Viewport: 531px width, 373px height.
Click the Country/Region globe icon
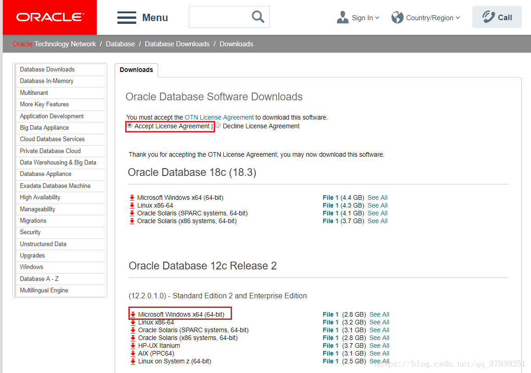397,17
